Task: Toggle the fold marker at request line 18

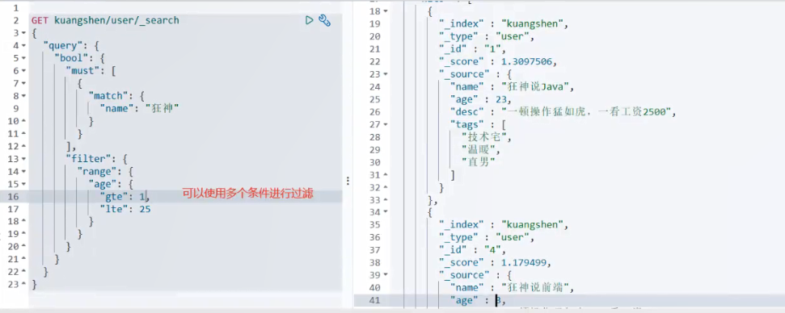Action: pyautogui.click(x=23, y=222)
